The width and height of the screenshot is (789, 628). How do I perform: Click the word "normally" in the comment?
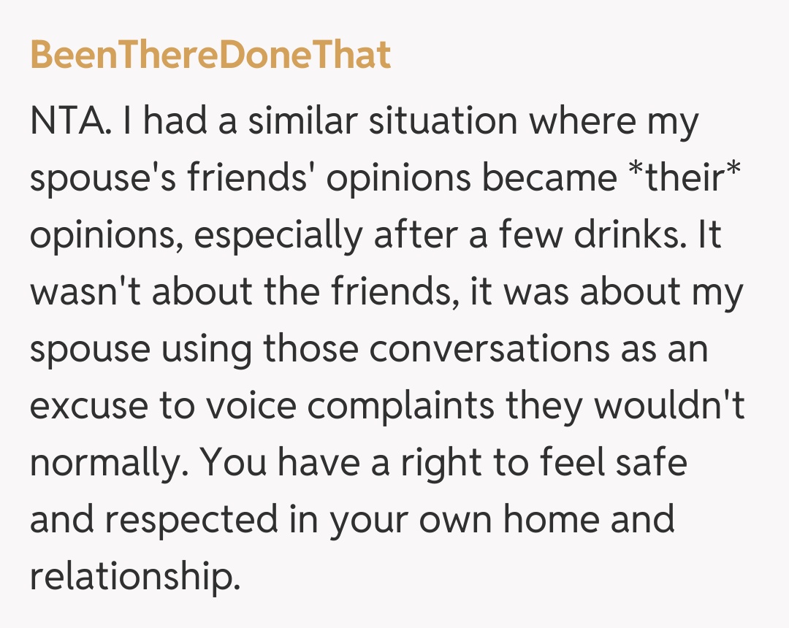click(x=108, y=463)
